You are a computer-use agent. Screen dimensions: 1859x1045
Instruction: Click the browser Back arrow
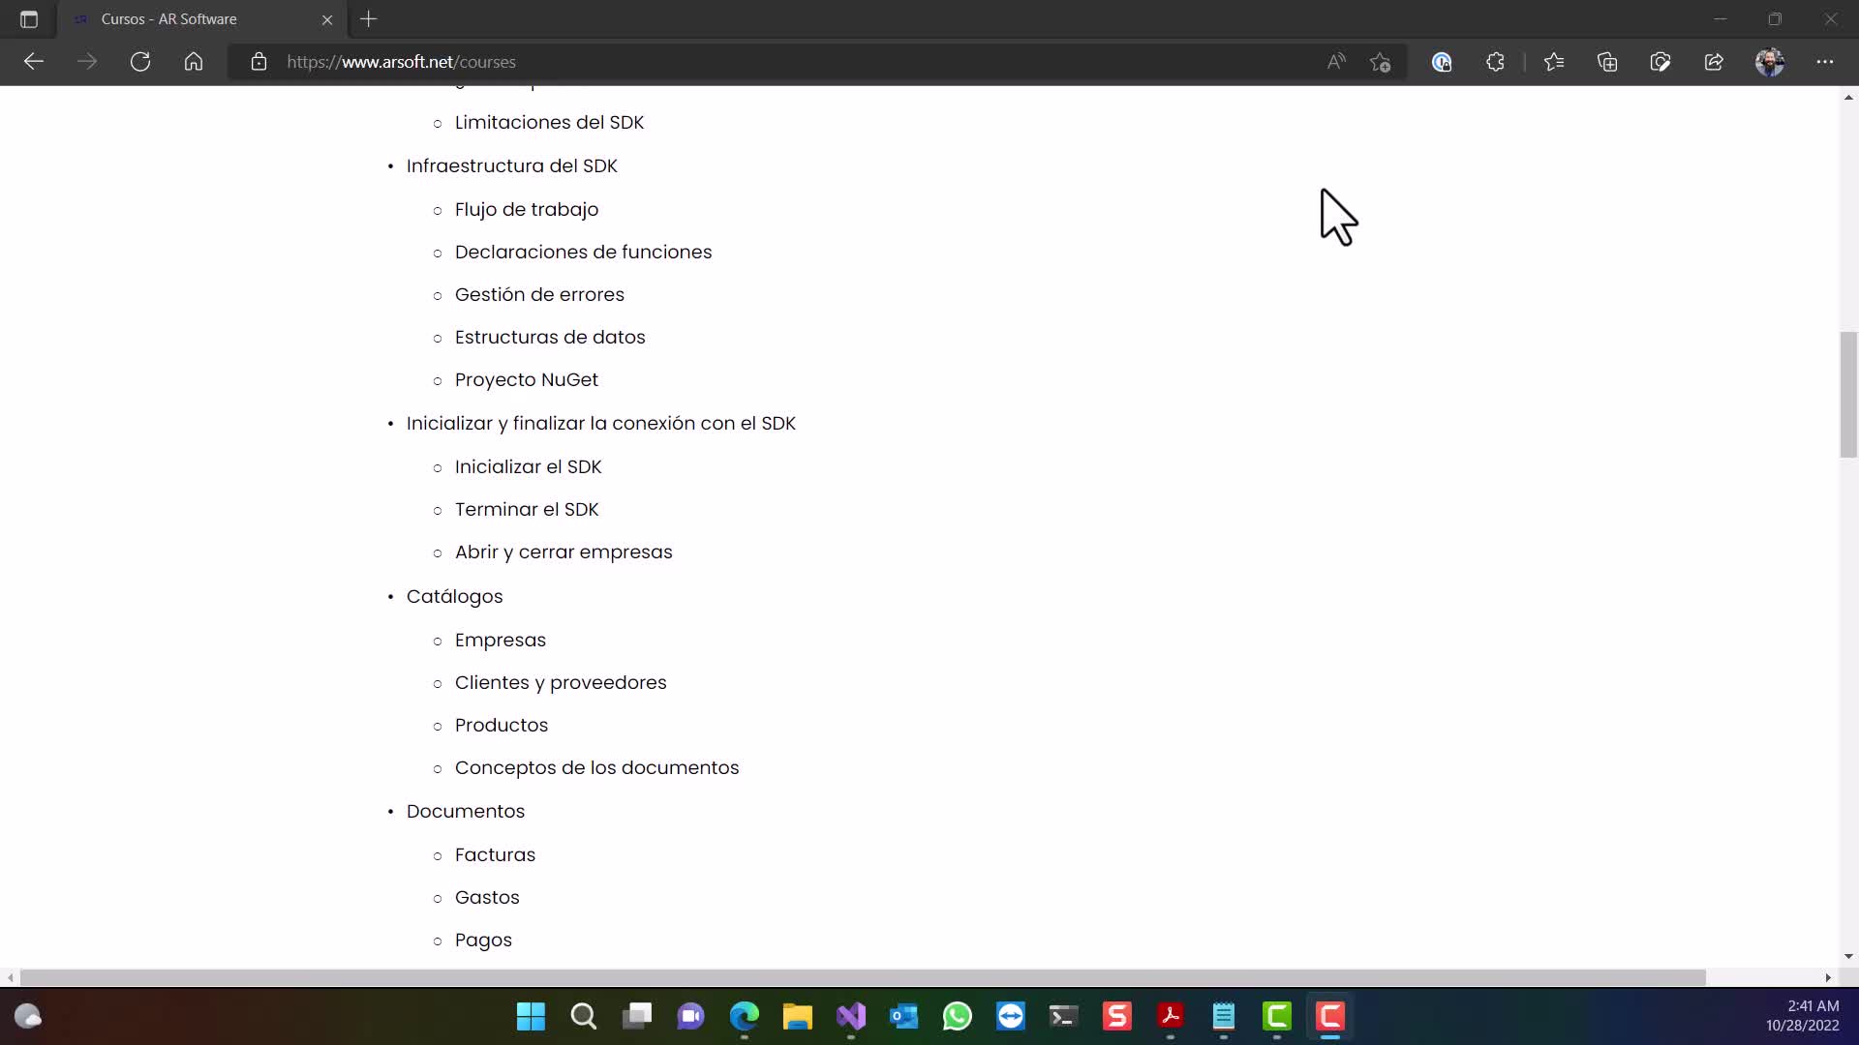[34, 62]
